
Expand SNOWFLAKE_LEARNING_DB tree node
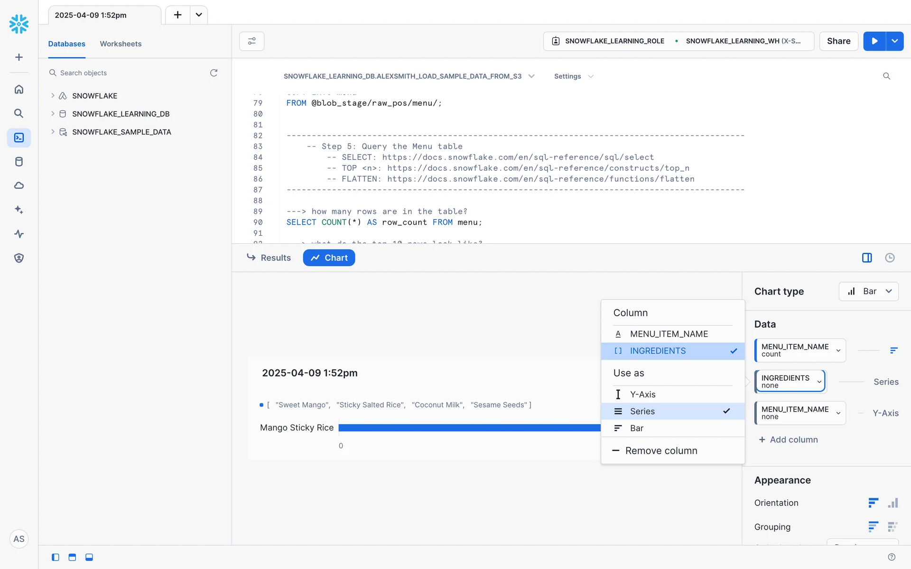click(53, 114)
